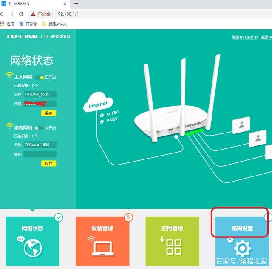Open the 路由设置 tile

coord(242,241)
